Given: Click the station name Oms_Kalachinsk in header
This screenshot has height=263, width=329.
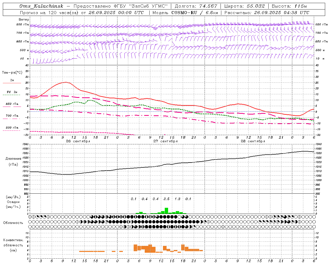Looking at the screenshot, I should [41, 6].
